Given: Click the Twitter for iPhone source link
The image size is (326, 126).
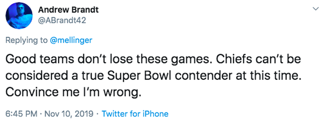Looking at the screenshot, I should click(135, 114).
